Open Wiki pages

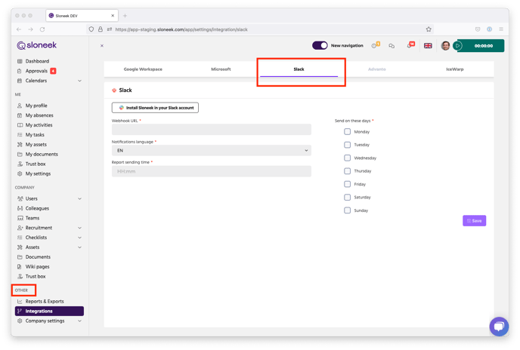click(x=37, y=266)
